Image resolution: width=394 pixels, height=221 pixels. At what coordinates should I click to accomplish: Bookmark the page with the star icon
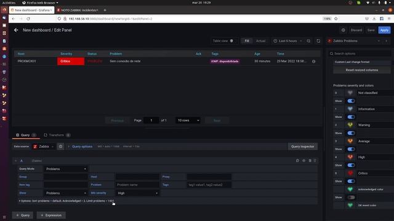pos(336,19)
